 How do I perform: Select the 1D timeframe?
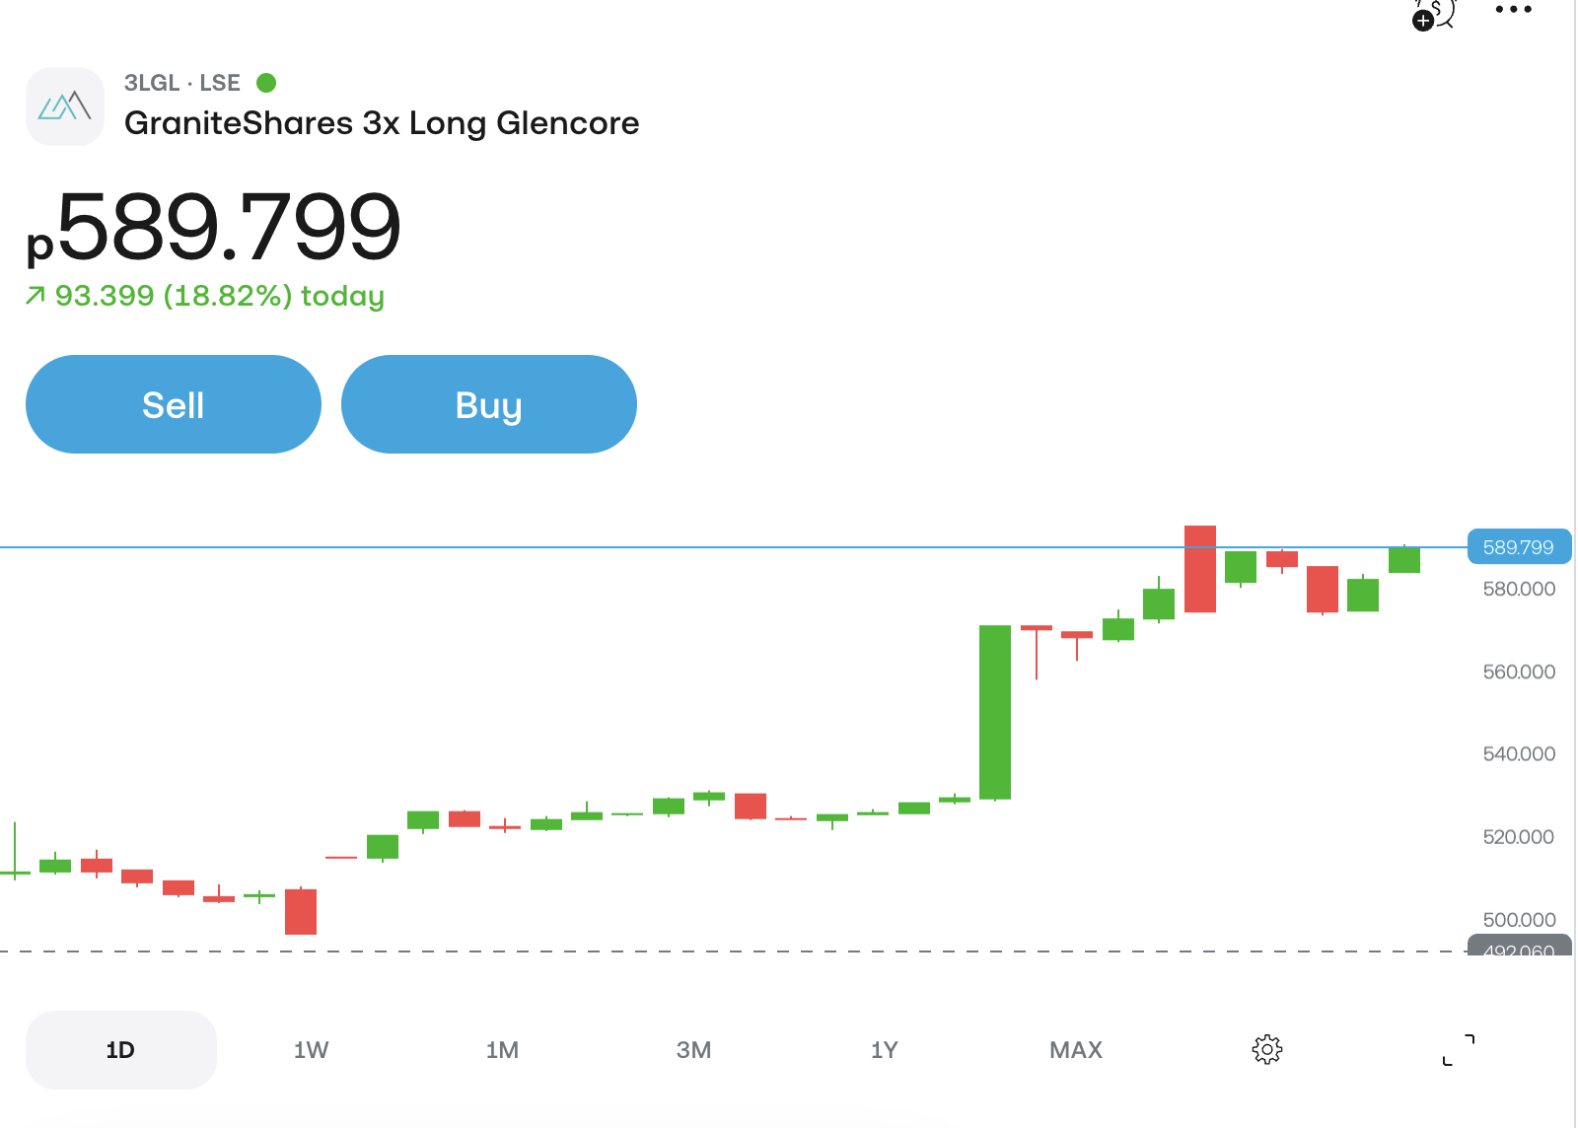(120, 1049)
